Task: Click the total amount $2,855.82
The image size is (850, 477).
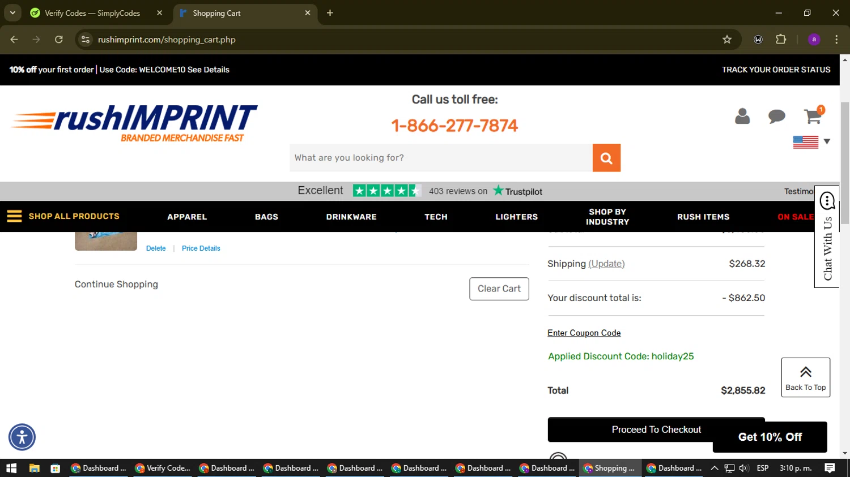Action: (x=743, y=390)
